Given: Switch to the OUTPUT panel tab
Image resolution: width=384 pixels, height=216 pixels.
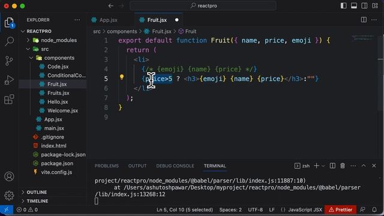Looking at the screenshot, I should 137,166.
